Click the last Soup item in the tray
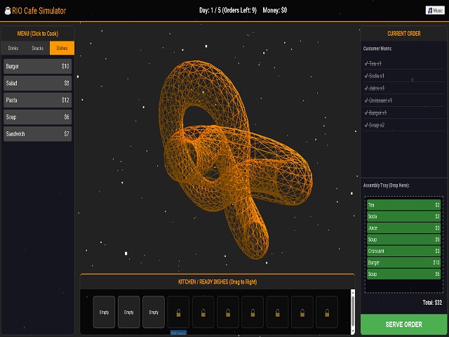 click(403, 274)
